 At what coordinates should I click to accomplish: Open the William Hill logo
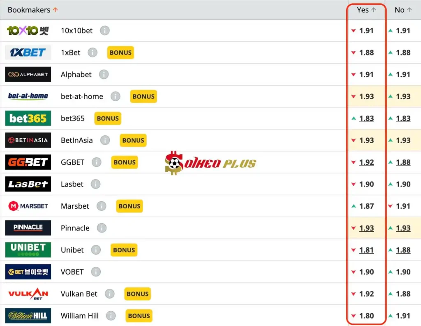coord(28,316)
